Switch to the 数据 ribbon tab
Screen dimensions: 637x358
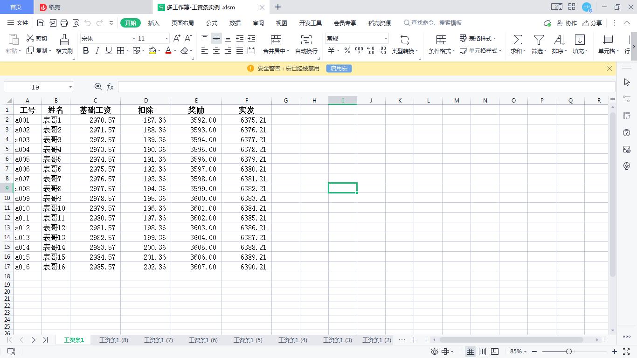[x=235, y=22]
